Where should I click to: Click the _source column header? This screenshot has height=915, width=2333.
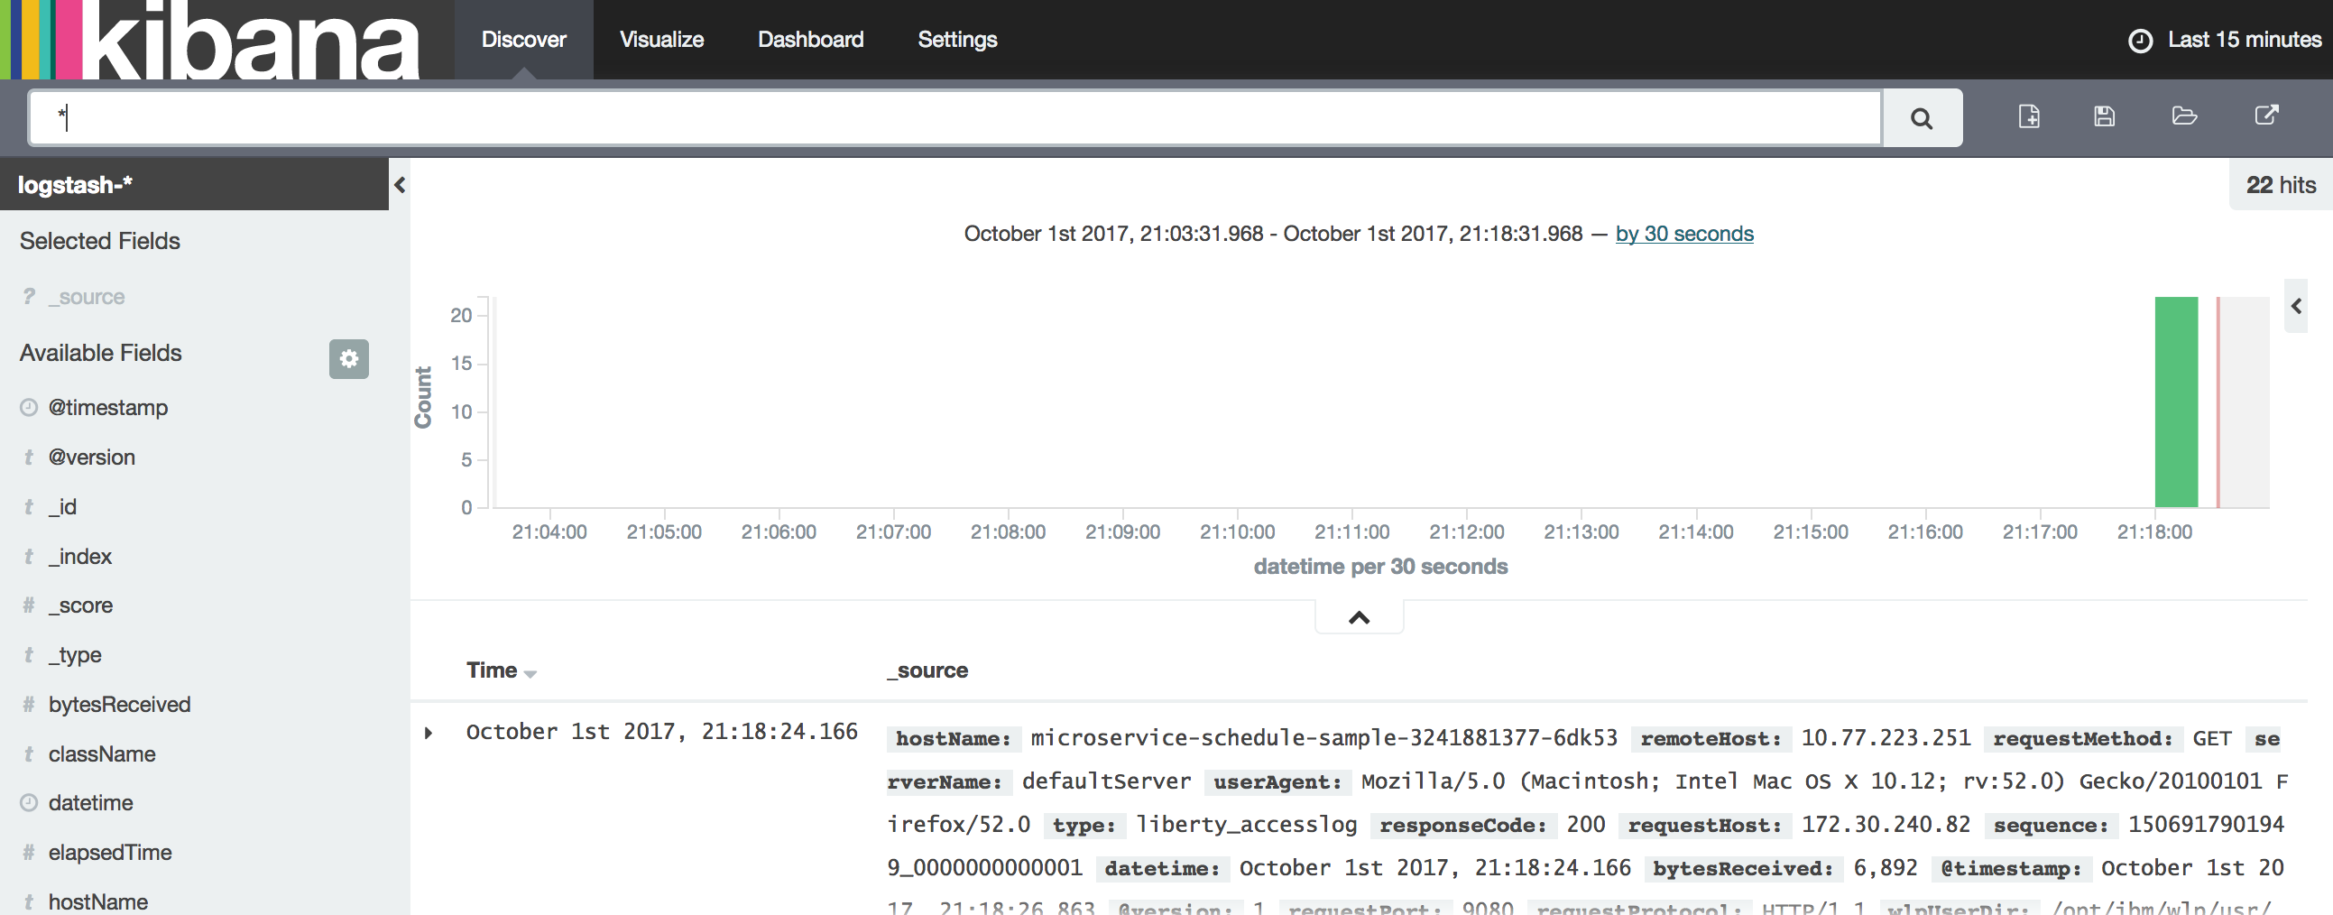(927, 670)
